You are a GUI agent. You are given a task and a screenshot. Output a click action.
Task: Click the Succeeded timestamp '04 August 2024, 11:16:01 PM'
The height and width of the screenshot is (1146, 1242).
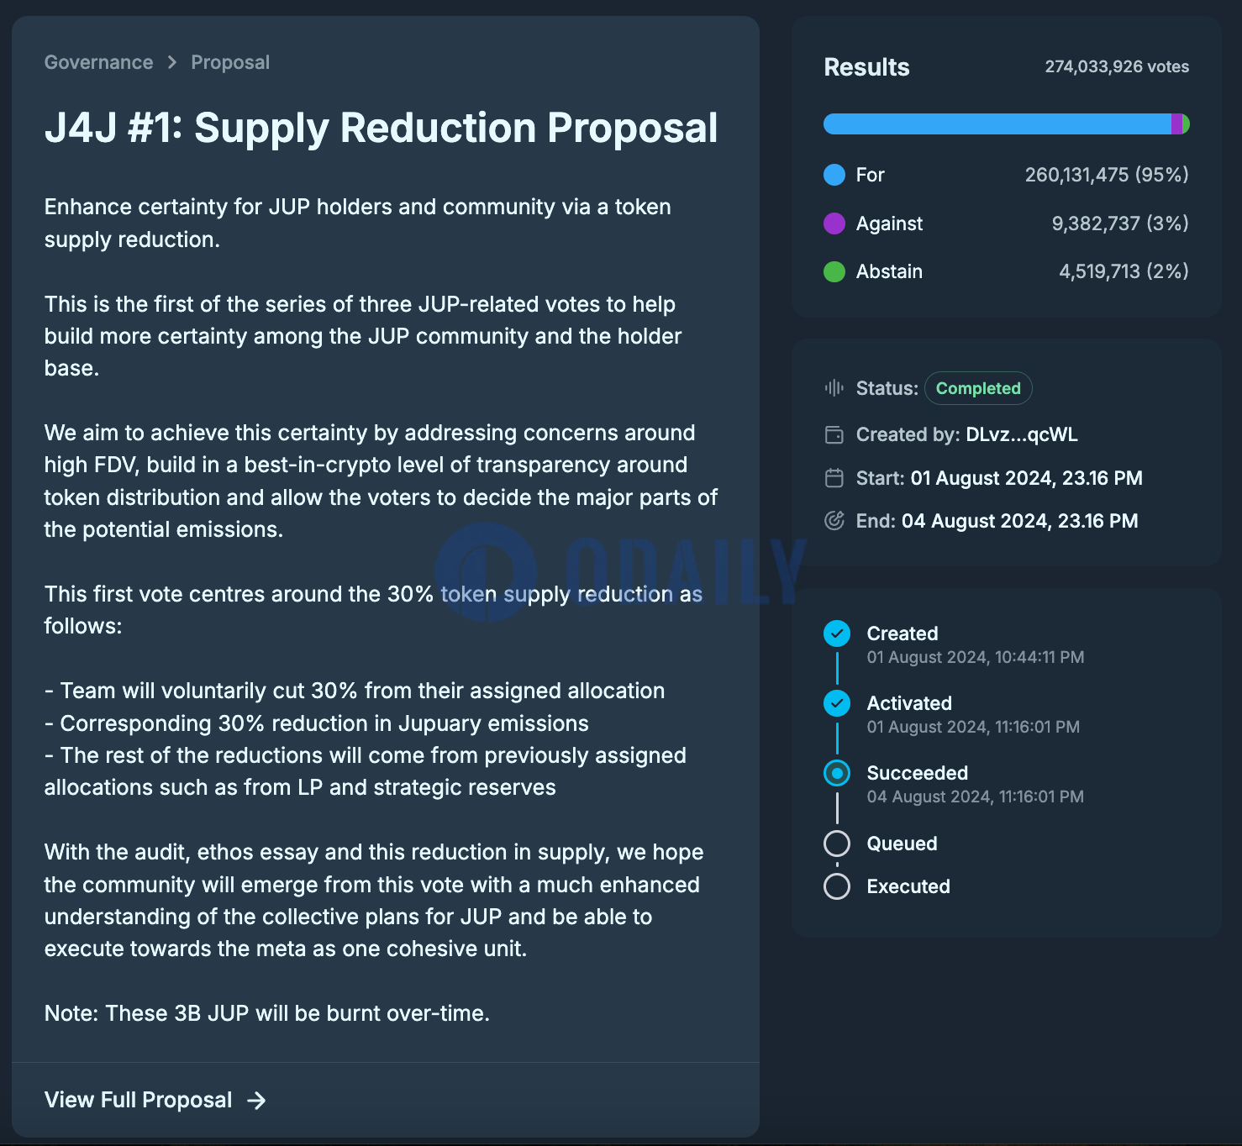[x=976, y=796]
